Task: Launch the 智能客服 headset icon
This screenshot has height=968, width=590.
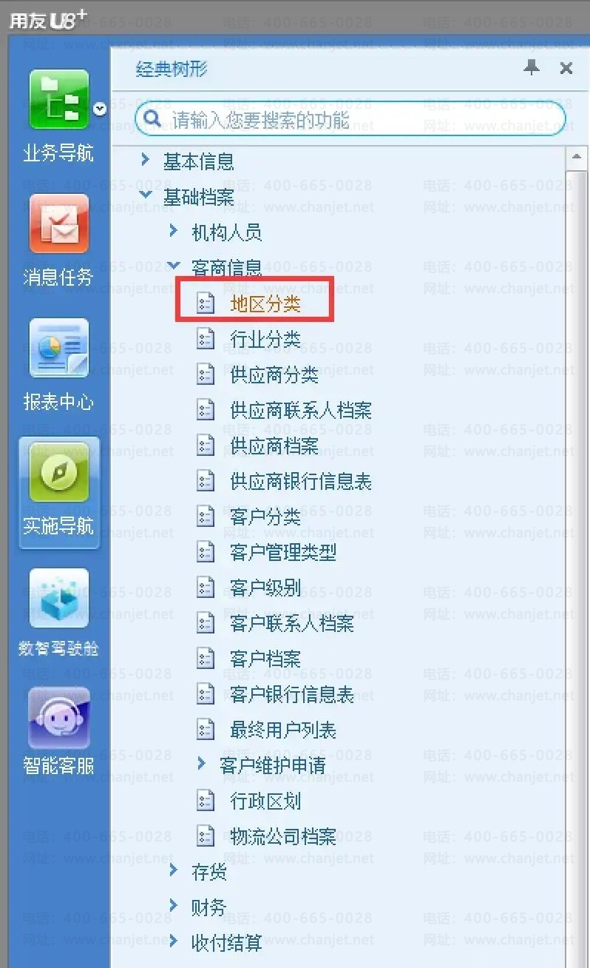Action: click(59, 718)
